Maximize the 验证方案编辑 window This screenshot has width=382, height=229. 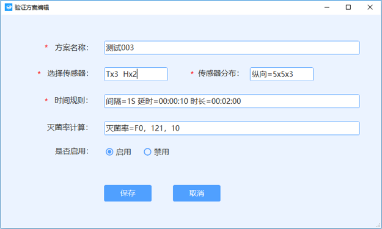pos(348,7)
